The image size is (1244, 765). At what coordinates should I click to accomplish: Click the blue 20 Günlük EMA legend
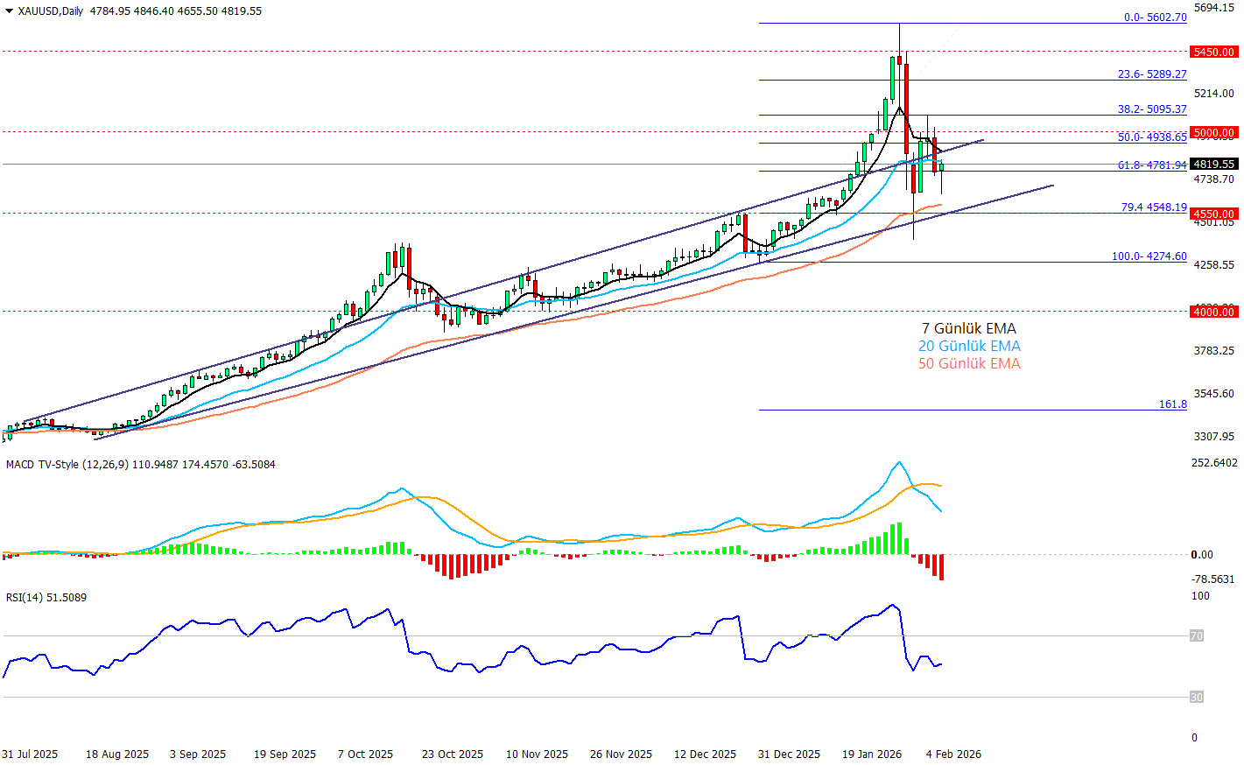[969, 347]
